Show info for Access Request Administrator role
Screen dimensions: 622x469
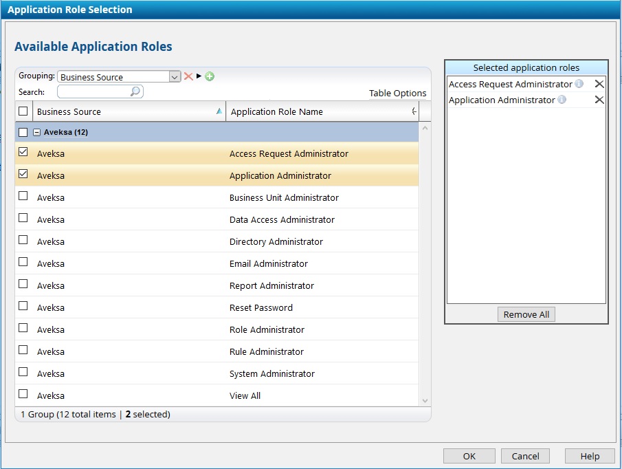[x=579, y=84]
